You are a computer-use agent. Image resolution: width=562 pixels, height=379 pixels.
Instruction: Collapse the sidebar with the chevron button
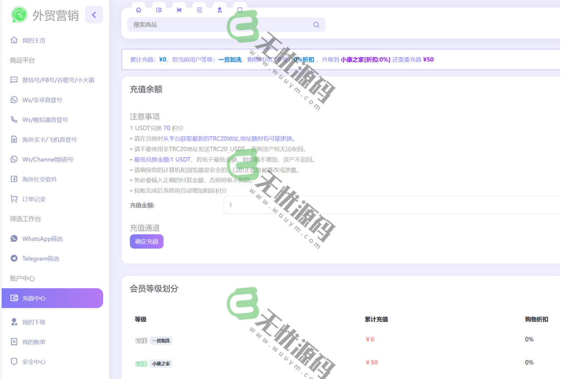[94, 15]
